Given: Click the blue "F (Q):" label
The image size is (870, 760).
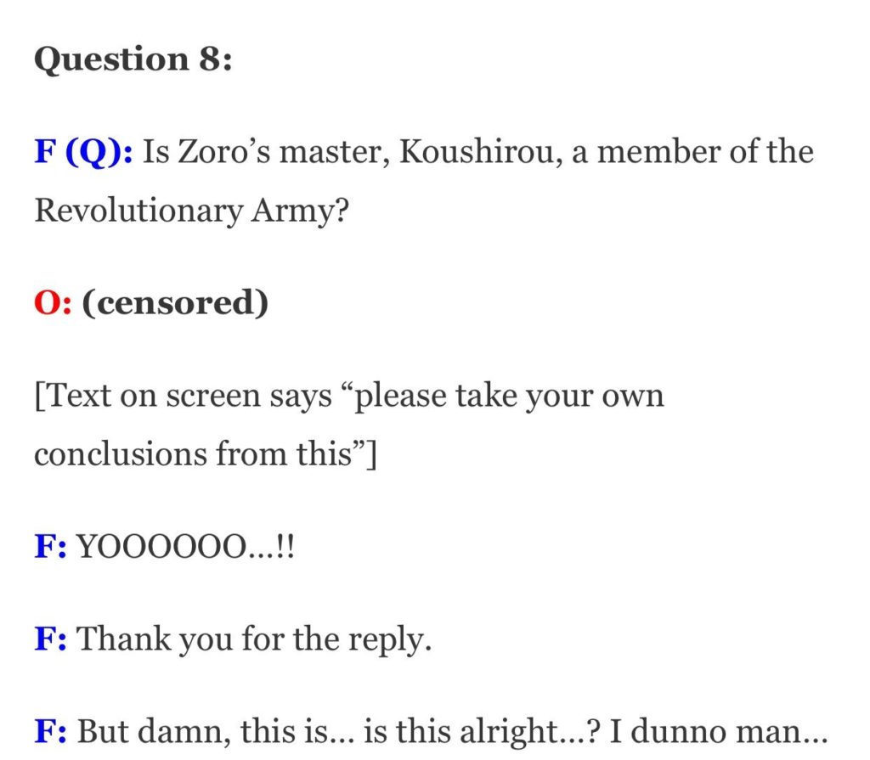Looking at the screenshot, I should click(83, 152).
